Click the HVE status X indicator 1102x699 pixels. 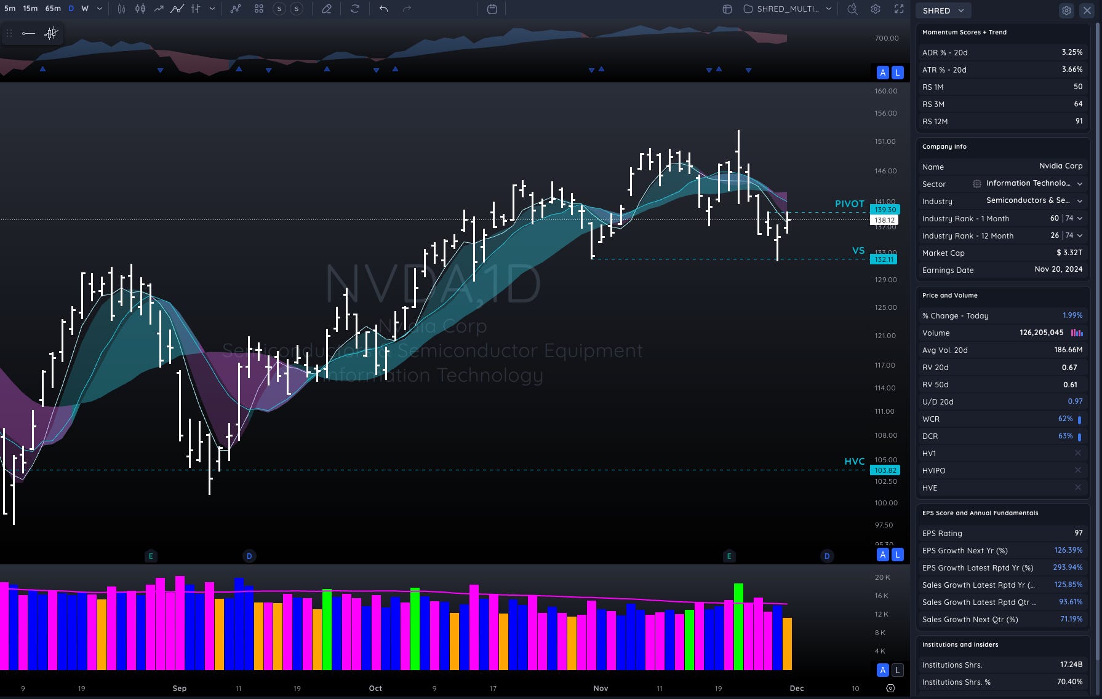click(x=1078, y=488)
